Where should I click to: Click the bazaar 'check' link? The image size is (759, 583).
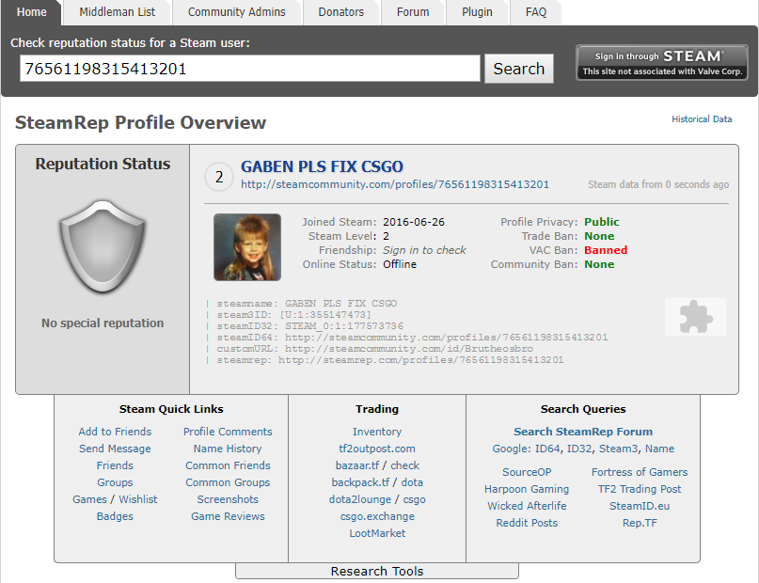[404, 465]
